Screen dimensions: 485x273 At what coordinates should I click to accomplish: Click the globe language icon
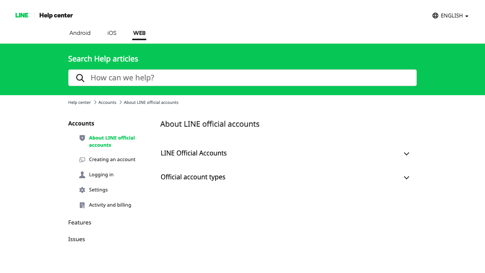pos(435,16)
